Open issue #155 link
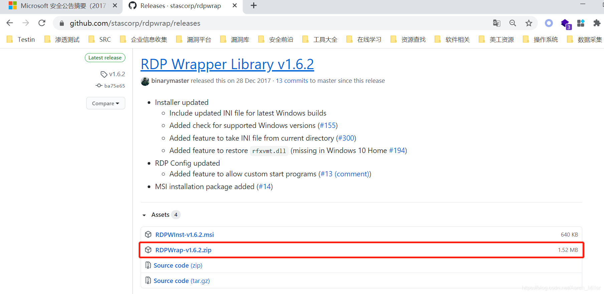This screenshot has height=294, width=604. 328,126
